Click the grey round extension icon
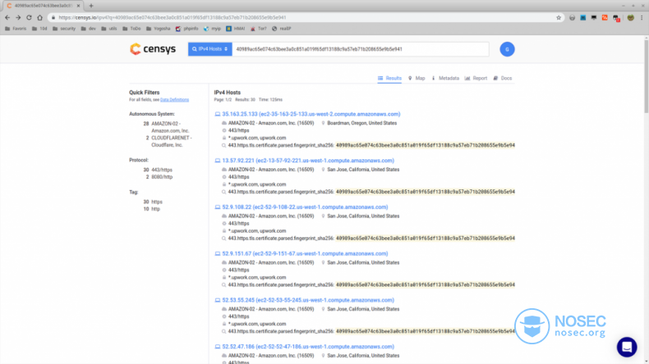The image size is (649, 364). (572, 18)
